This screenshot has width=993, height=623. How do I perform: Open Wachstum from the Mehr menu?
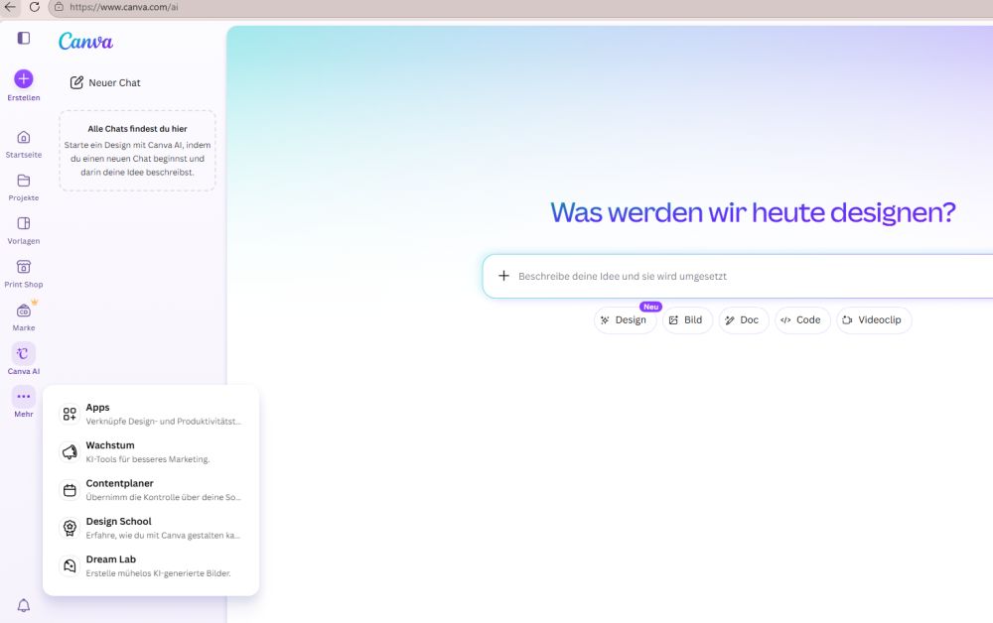click(151, 451)
